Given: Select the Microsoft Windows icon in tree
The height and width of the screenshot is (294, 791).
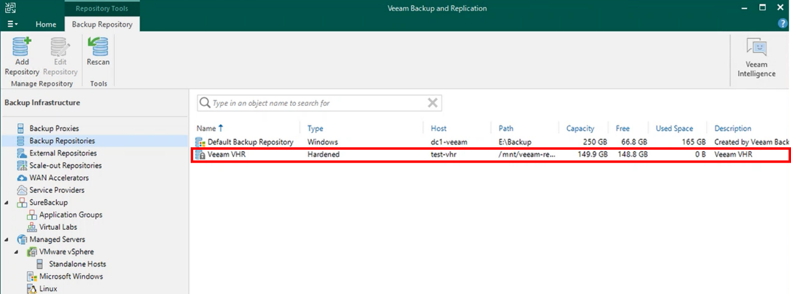Looking at the screenshot, I should click(x=32, y=276).
